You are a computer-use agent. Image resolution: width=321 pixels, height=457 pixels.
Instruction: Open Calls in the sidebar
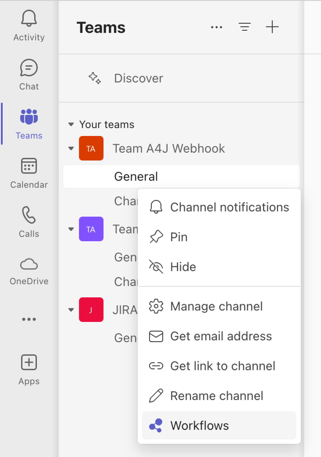29,222
